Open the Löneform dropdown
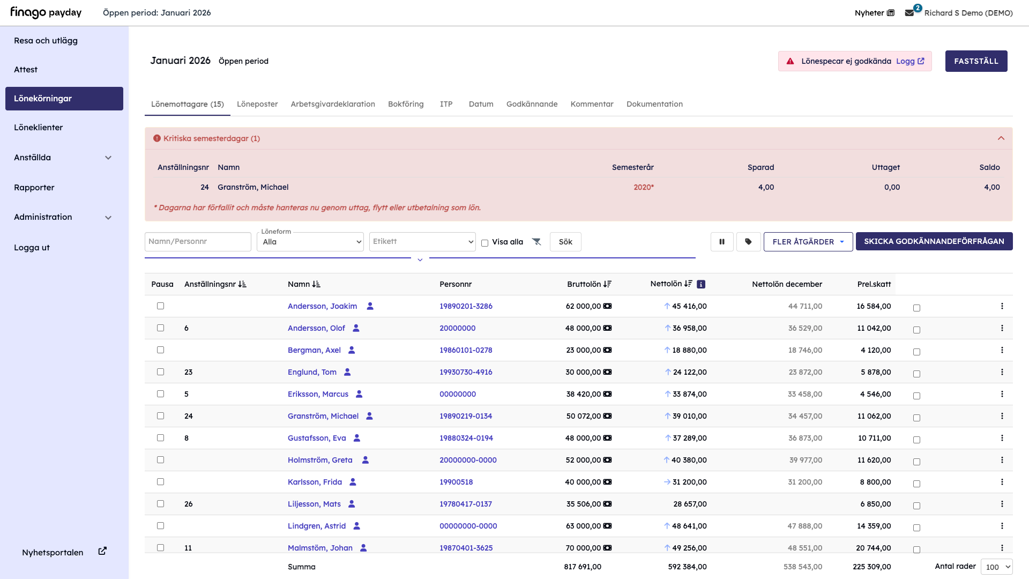The width and height of the screenshot is (1029, 579). (x=310, y=242)
